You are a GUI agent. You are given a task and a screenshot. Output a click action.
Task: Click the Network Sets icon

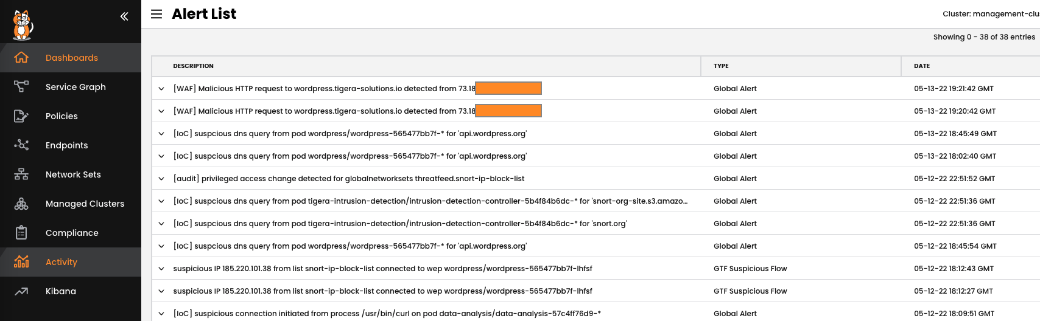[21, 174]
